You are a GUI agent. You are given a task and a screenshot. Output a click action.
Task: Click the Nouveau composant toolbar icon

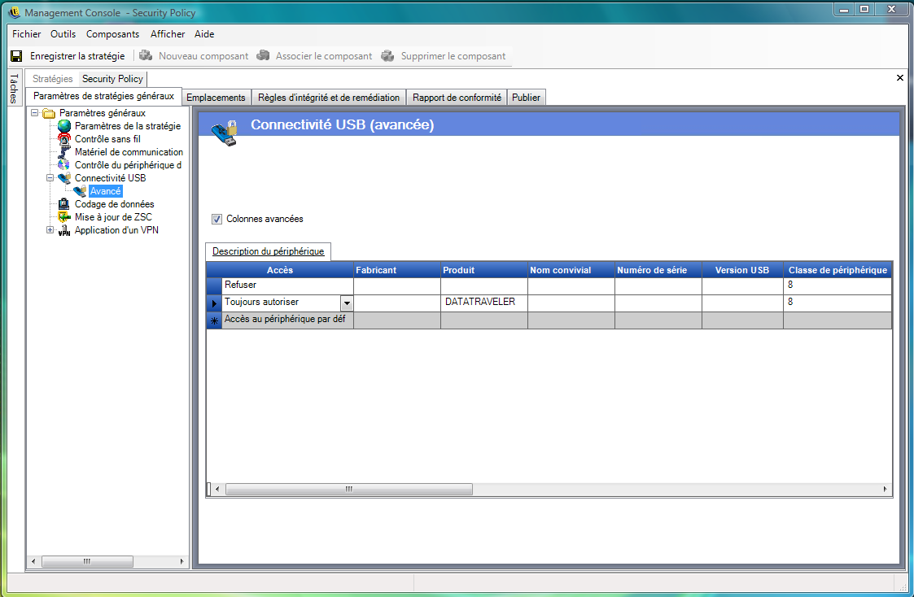(146, 56)
